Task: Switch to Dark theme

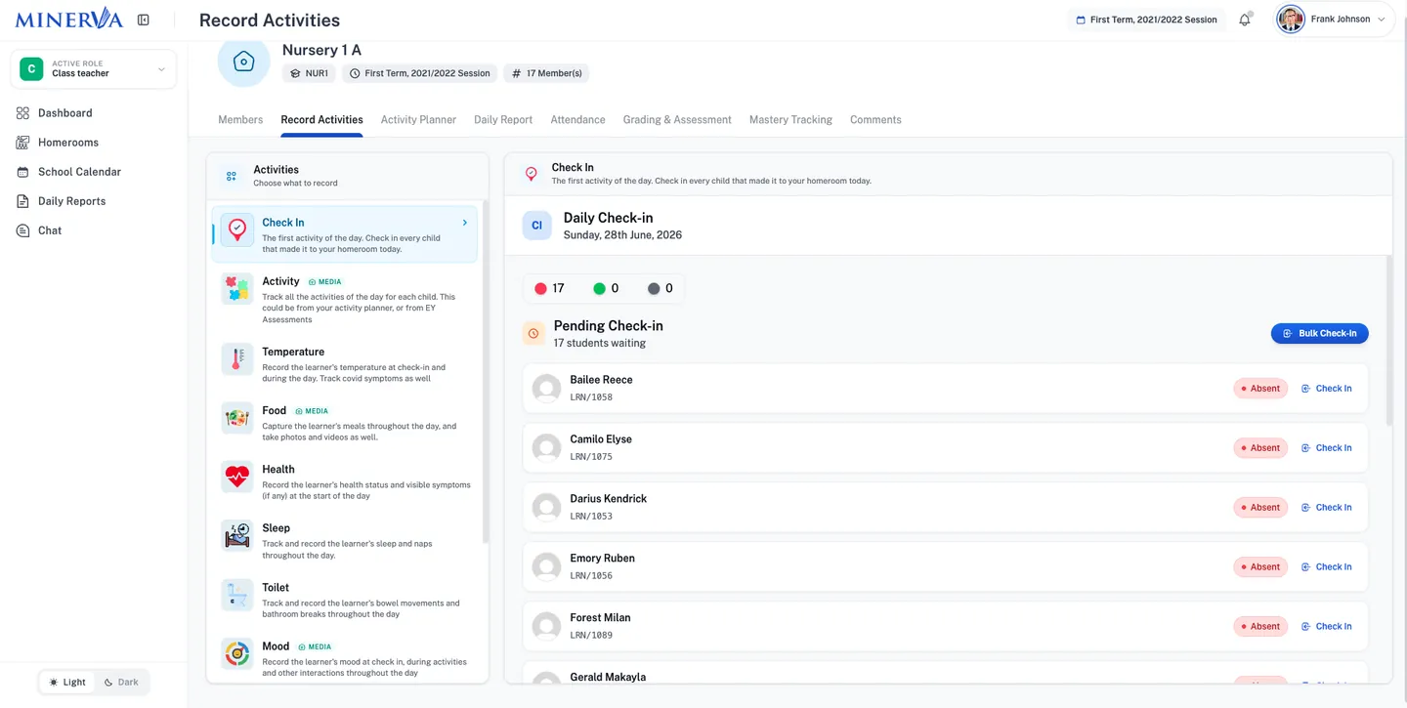Action: tap(121, 682)
